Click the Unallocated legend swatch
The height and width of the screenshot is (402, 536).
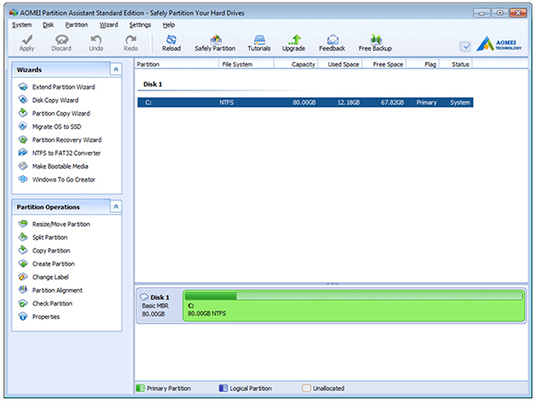point(307,389)
